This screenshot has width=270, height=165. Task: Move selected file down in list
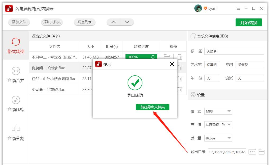(x=127, y=22)
